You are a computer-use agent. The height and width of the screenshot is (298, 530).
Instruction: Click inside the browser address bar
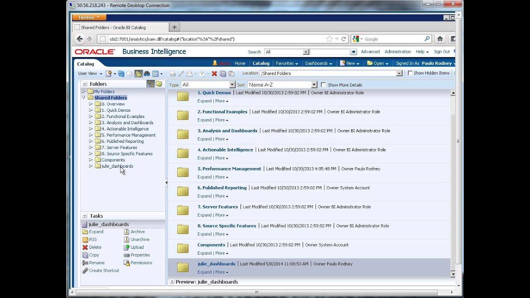click(x=207, y=38)
